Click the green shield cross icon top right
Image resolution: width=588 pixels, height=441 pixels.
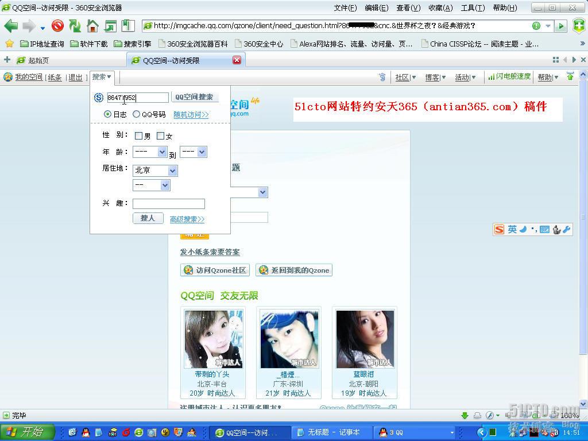point(579,26)
